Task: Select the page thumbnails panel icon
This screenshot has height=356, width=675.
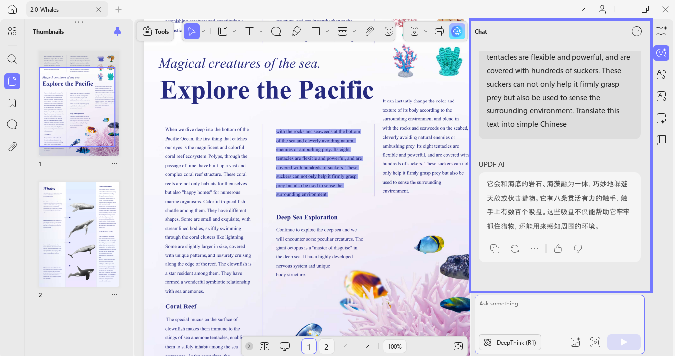Action: tap(12, 81)
